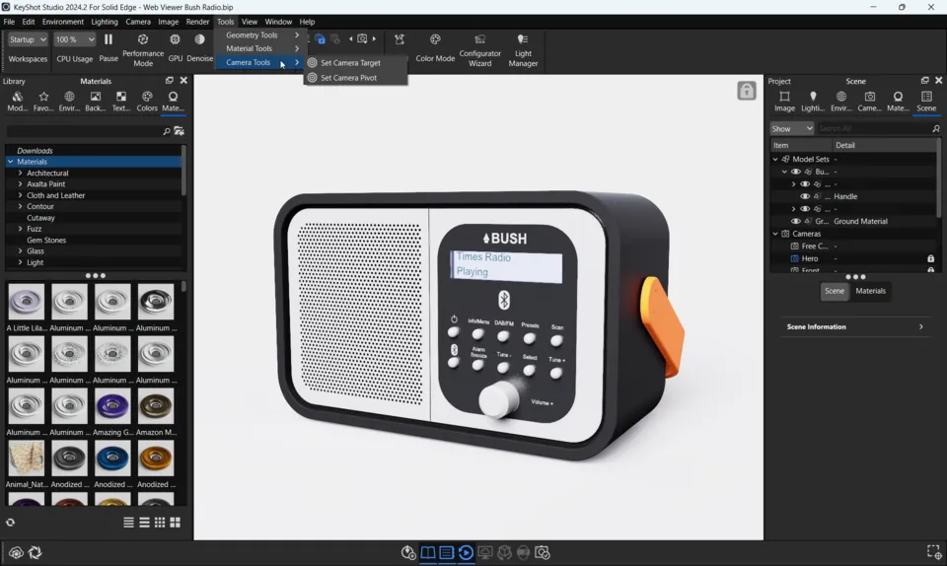Refresh the material library
947x566 pixels.
10,523
